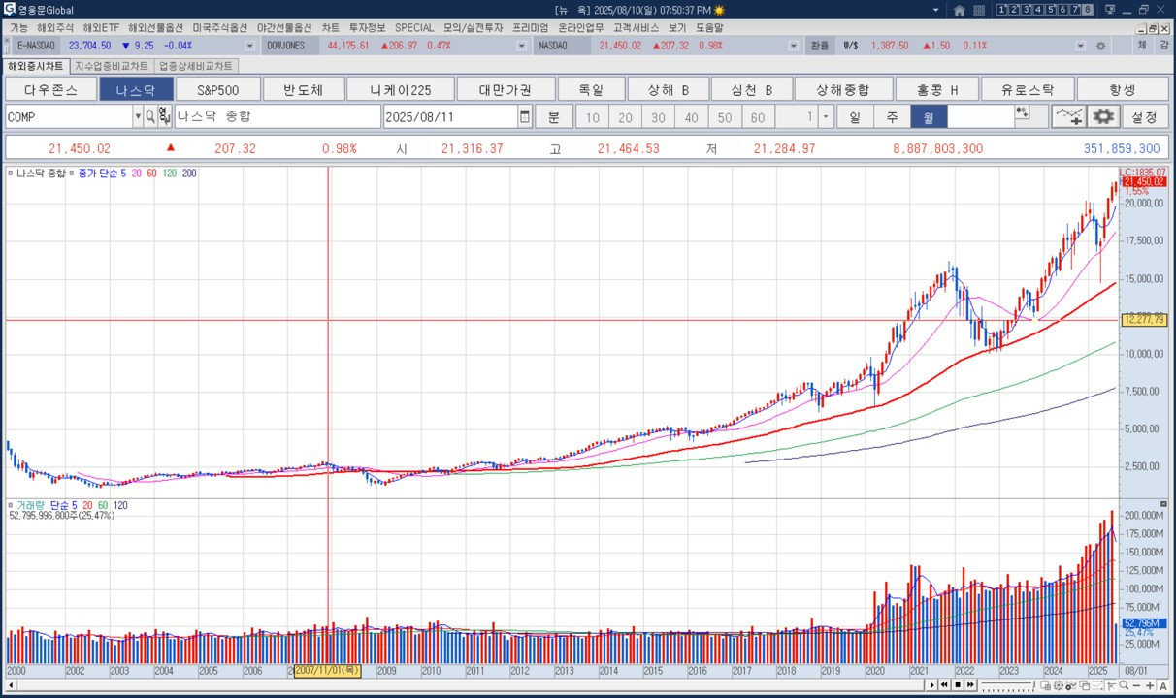The image size is (1176, 698).
Task: Open the 해외주식 menu
Action: [x=55, y=28]
